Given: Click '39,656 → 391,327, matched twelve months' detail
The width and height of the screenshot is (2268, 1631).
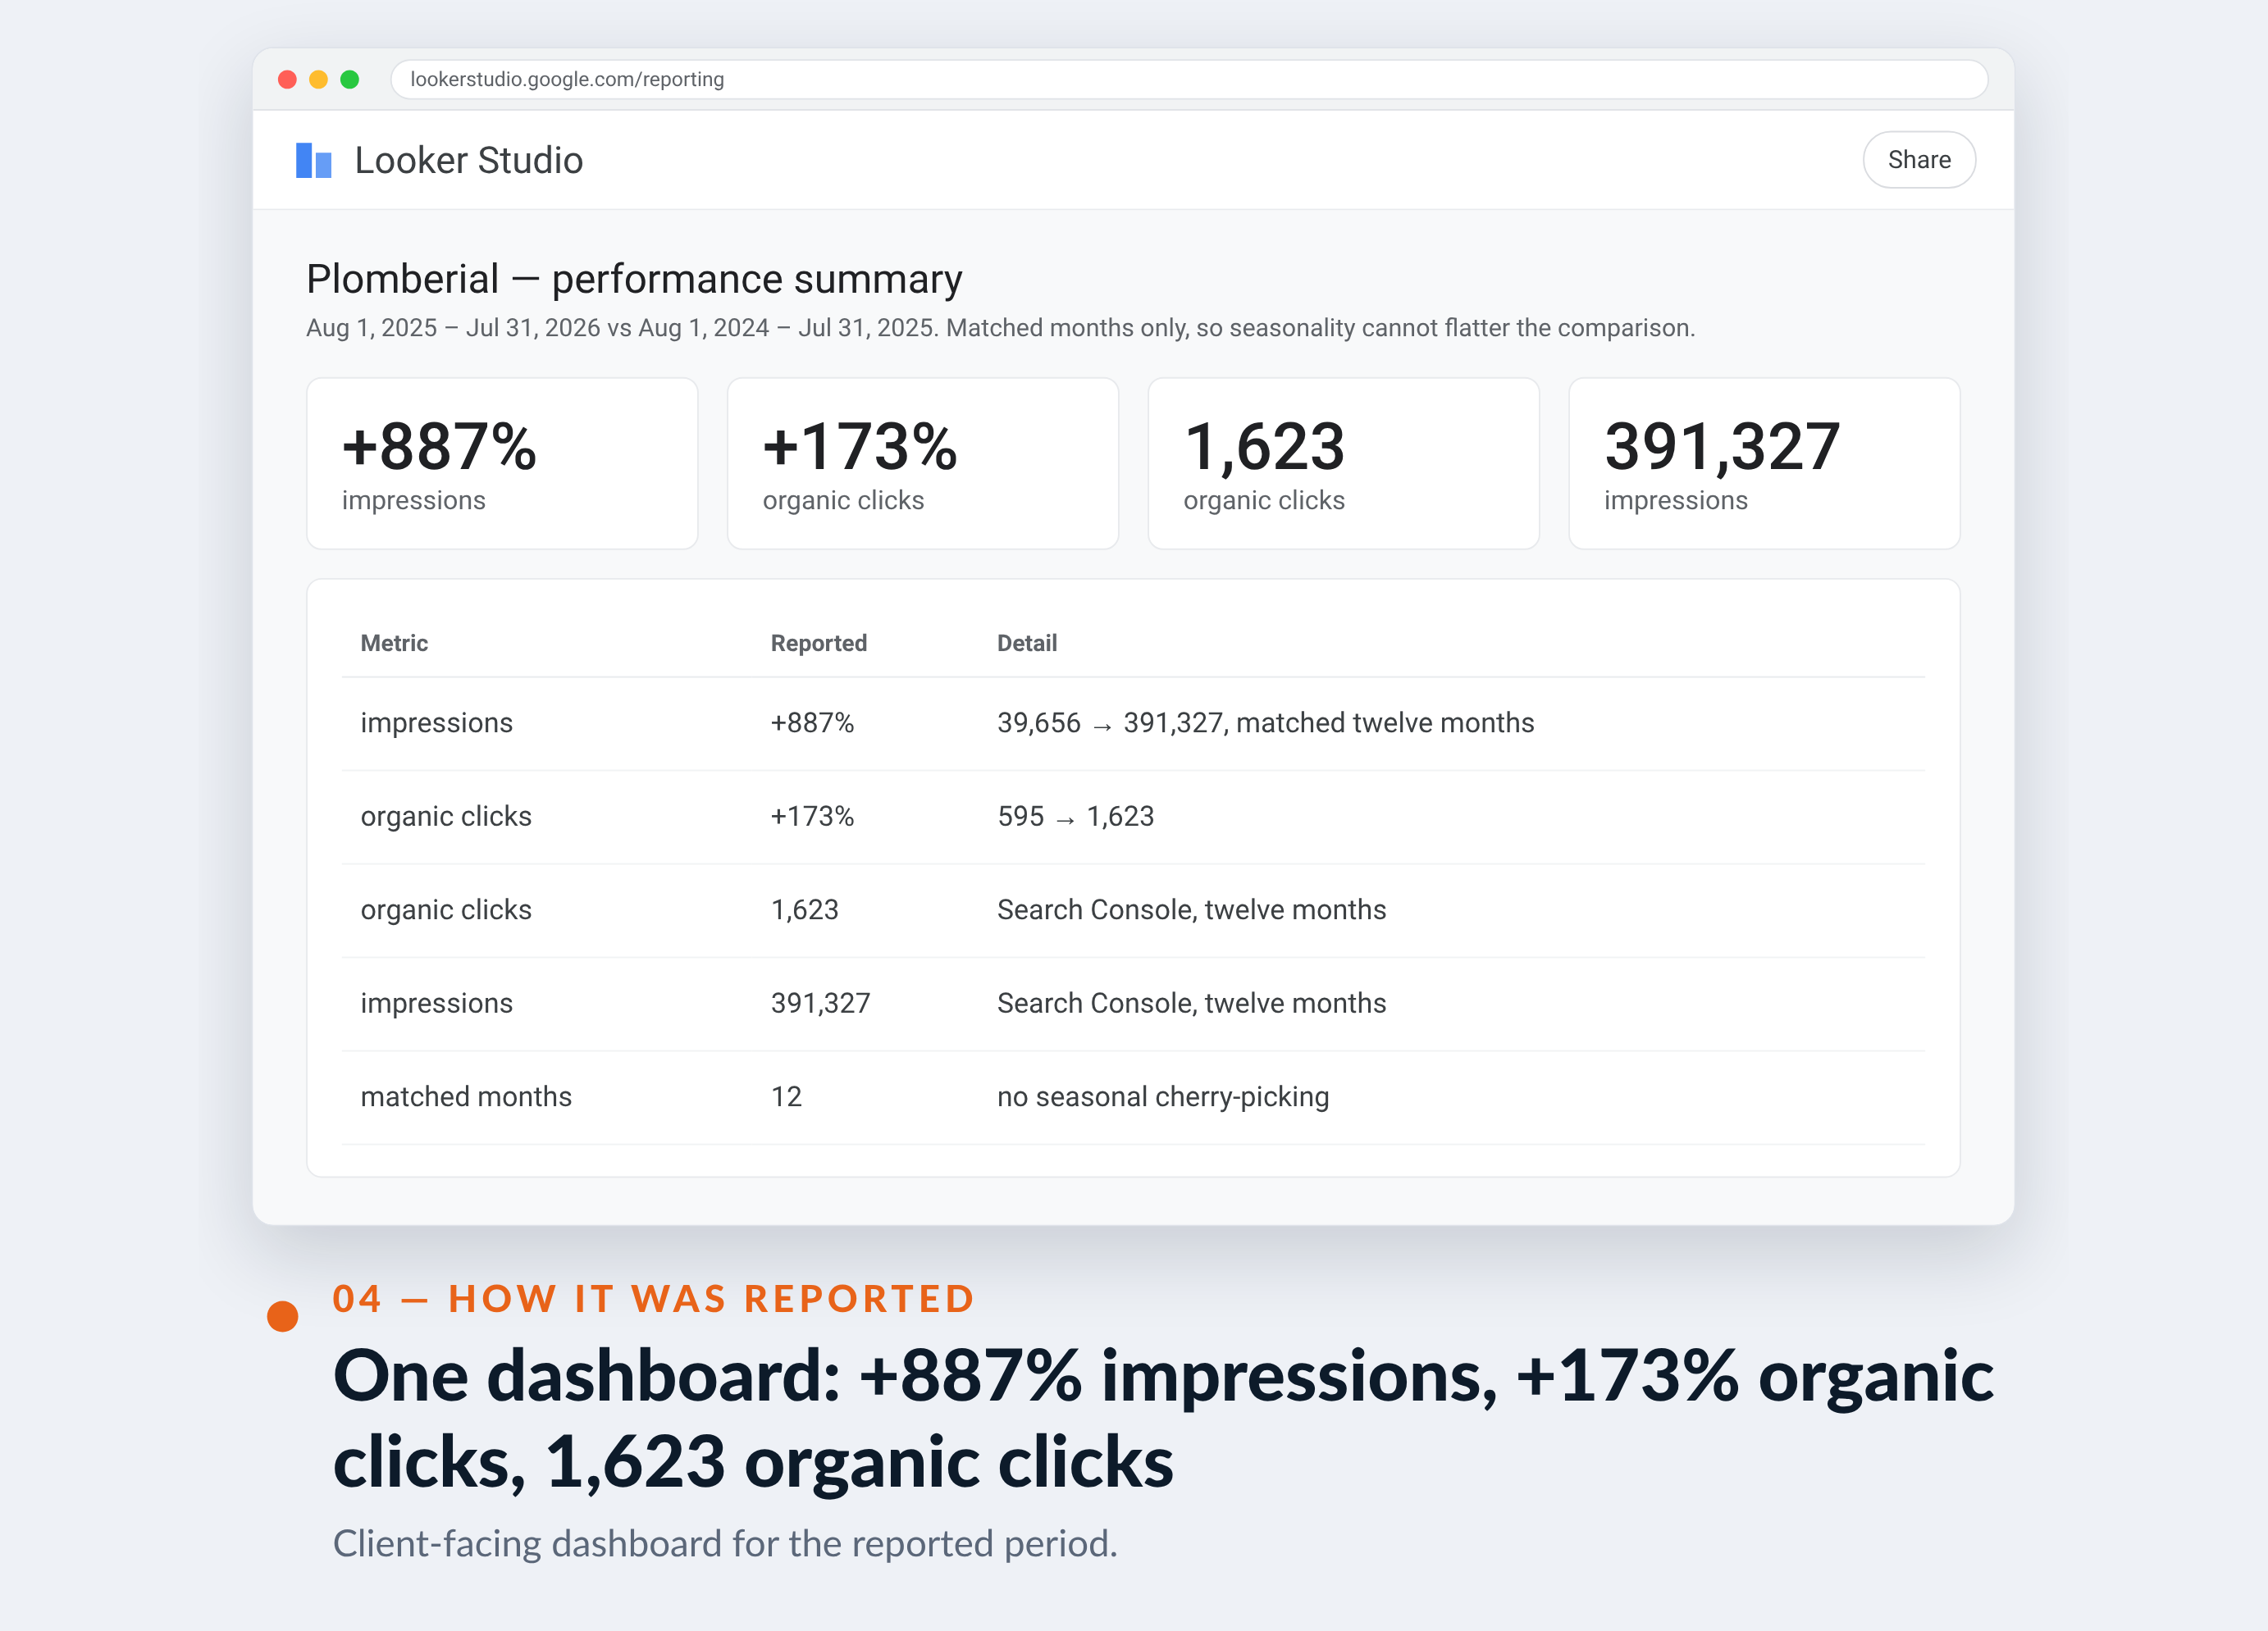Looking at the screenshot, I should 1265,723.
